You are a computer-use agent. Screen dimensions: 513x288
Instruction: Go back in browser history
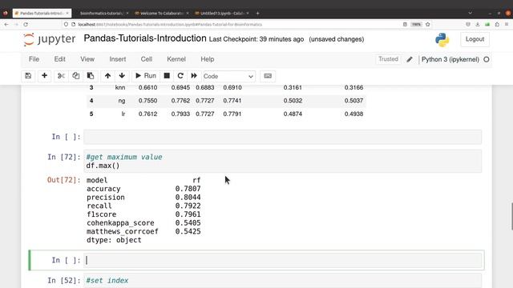[x=6, y=25]
